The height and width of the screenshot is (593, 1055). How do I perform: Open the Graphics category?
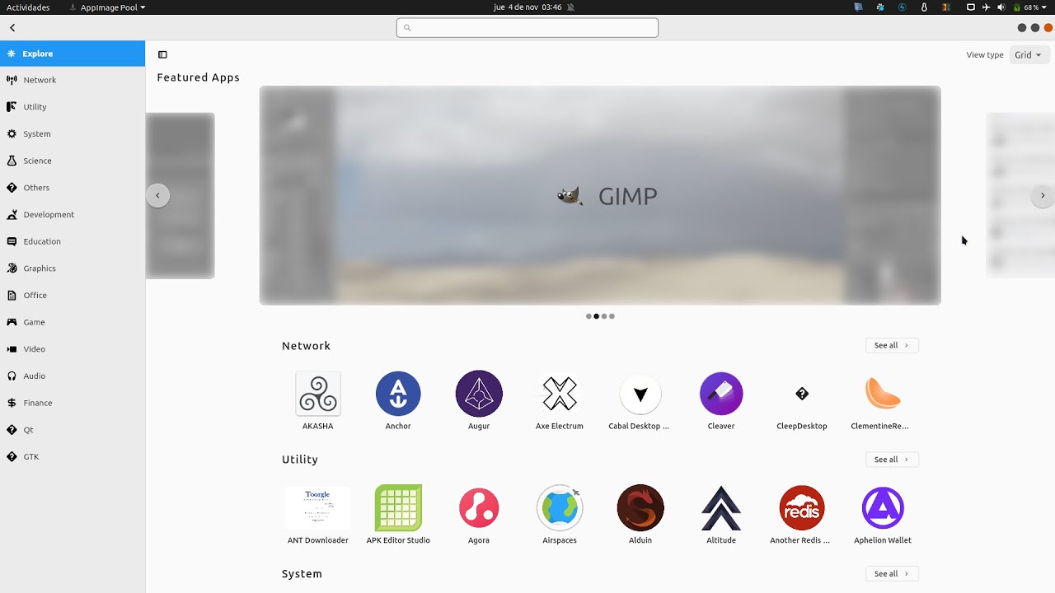[x=73, y=268]
